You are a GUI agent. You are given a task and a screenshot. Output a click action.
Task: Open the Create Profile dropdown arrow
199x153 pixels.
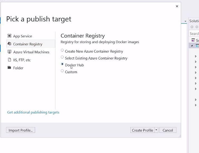(156, 130)
